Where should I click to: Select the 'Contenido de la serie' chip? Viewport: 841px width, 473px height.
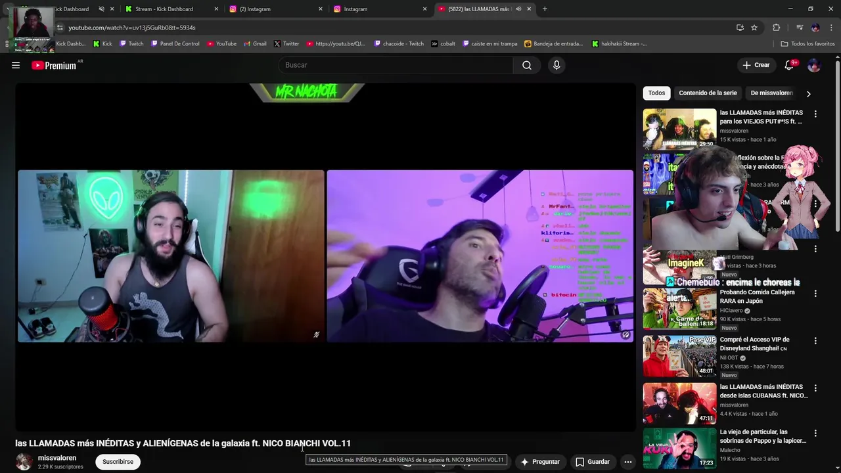pyautogui.click(x=708, y=93)
